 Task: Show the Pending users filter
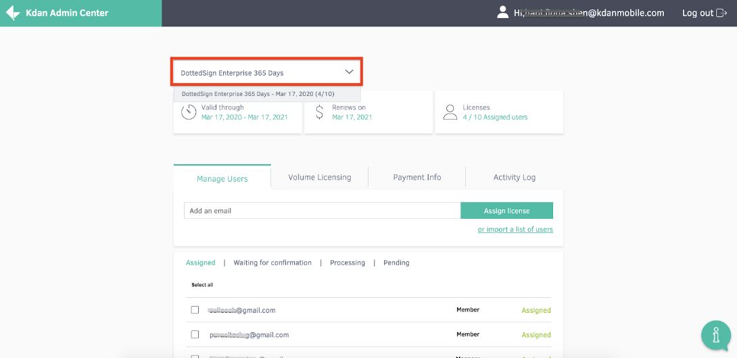pyautogui.click(x=396, y=263)
